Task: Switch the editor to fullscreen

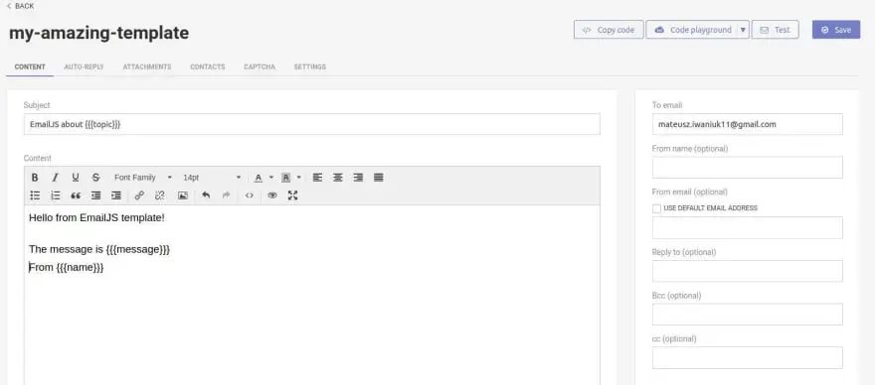Action: [292, 195]
